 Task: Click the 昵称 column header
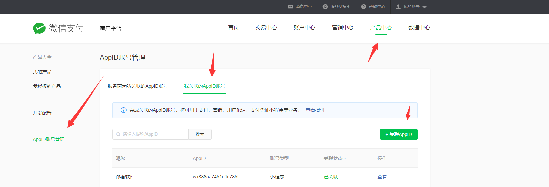point(120,158)
